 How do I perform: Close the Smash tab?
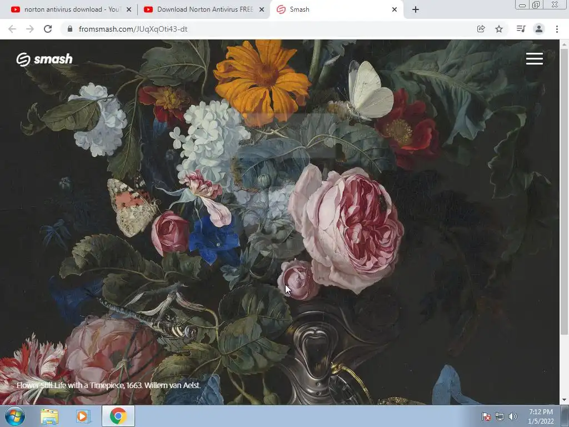point(395,10)
